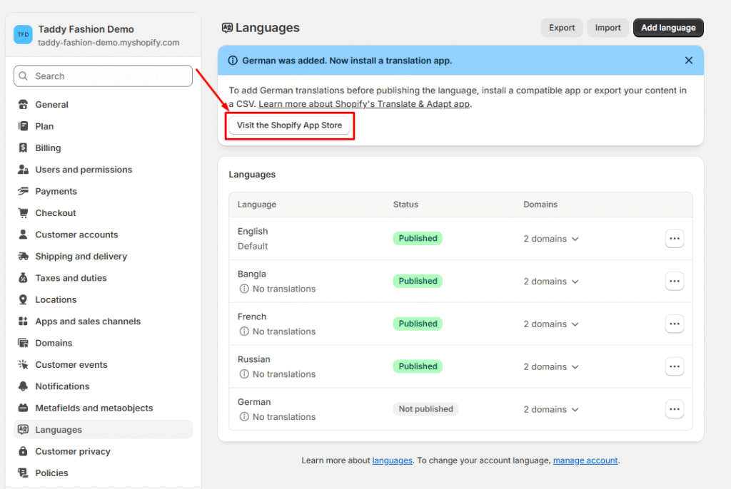Viewport: 731px width, 489px height.
Task: Click the Languages sidebar icon
Action: [x=23, y=429]
